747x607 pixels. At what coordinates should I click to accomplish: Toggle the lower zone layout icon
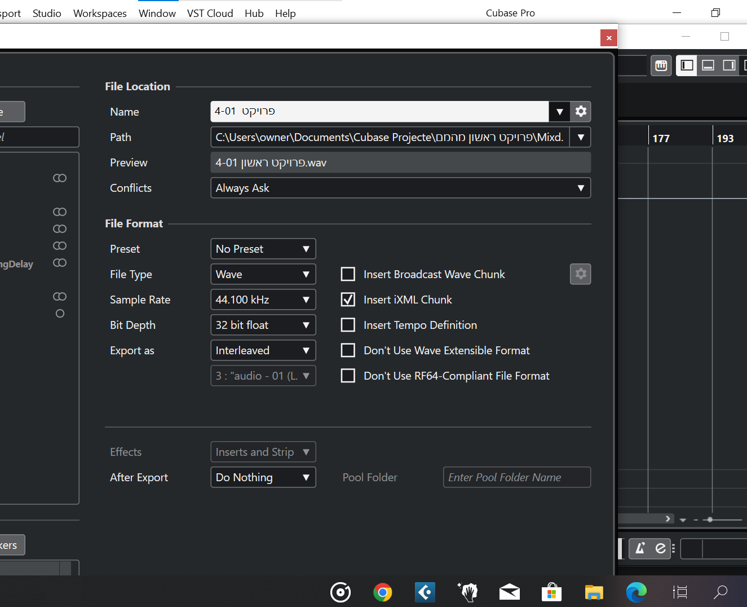click(708, 65)
